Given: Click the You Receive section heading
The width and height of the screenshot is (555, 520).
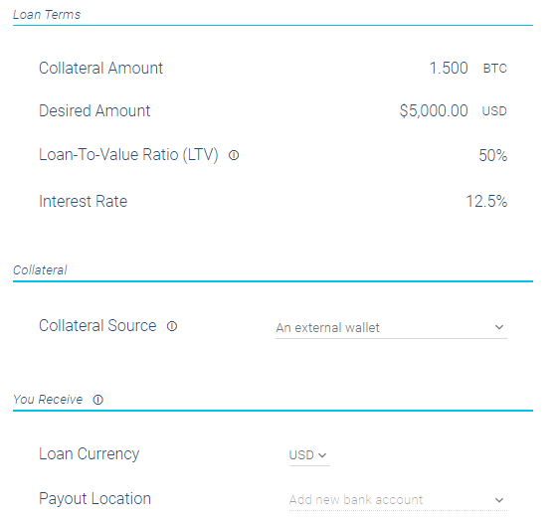Looking at the screenshot, I should (48, 400).
